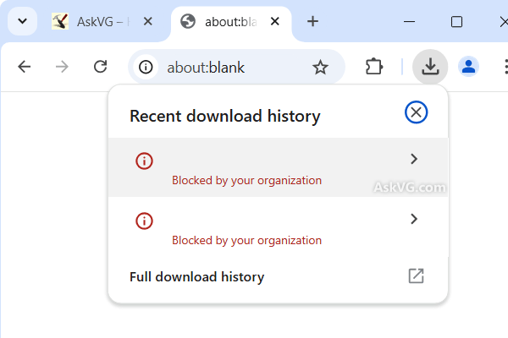Close the about:blank tab
The image size is (508, 338).
tap(274, 22)
